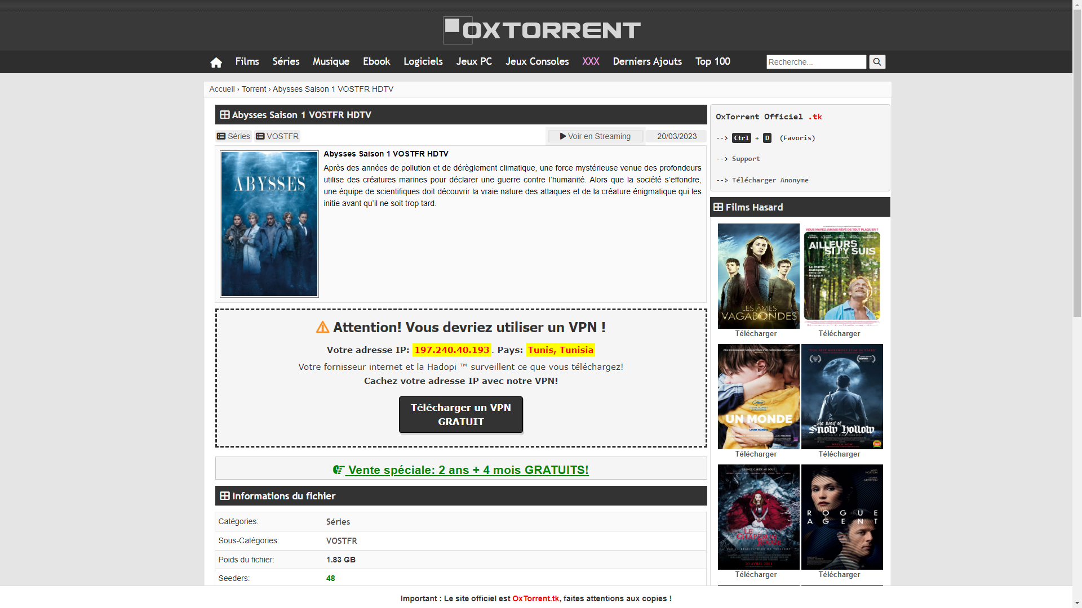The width and height of the screenshot is (1082, 608).
Task: Click Télécharger under Snow Hollow
Action: click(x=839, y=454)
